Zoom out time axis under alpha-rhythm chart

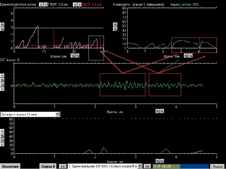[x=191, y=56]
